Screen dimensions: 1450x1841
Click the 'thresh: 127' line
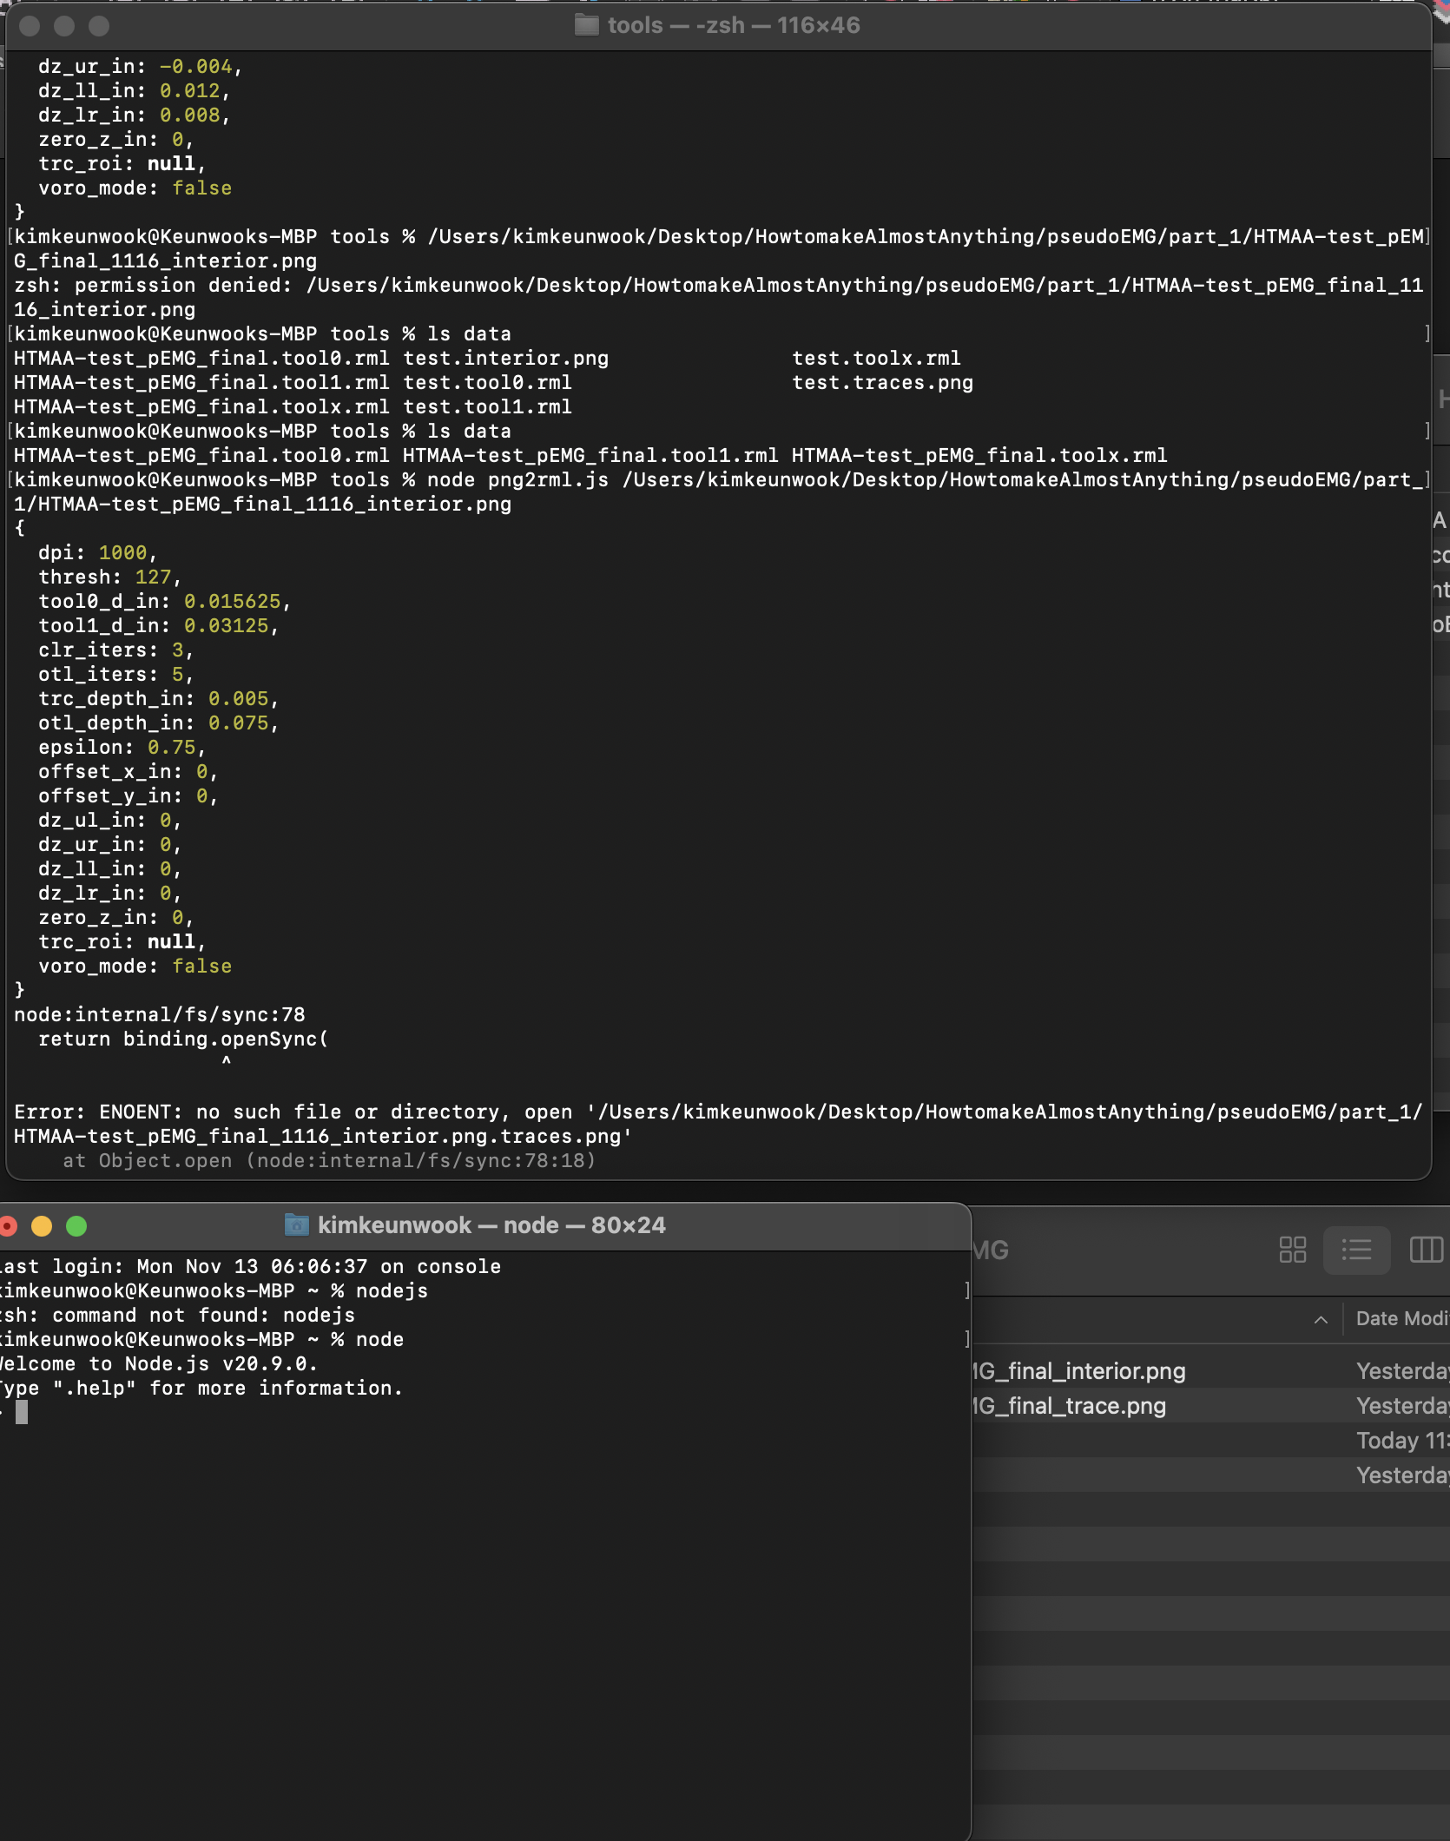click(x=109, y=577)
